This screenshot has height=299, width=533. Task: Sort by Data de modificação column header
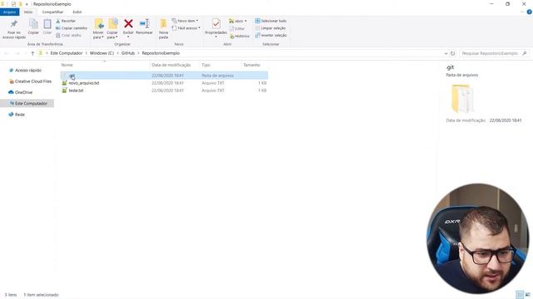click(x=171, y=65)
